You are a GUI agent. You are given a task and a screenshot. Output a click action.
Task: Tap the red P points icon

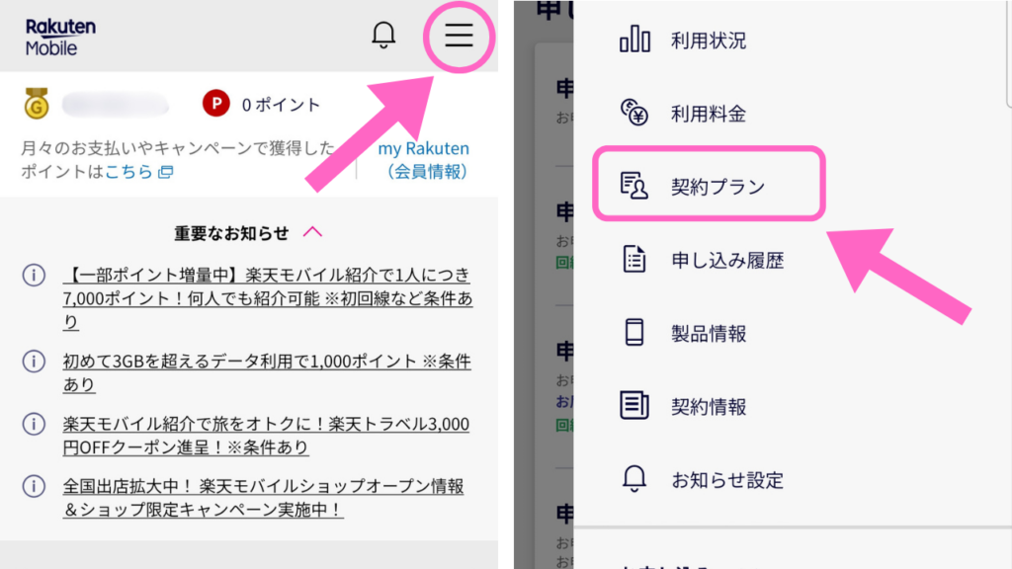216,103
